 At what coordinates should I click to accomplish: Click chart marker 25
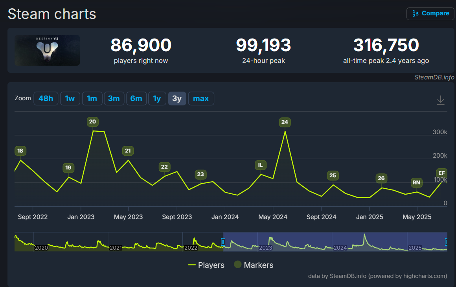tap(333, 175)
